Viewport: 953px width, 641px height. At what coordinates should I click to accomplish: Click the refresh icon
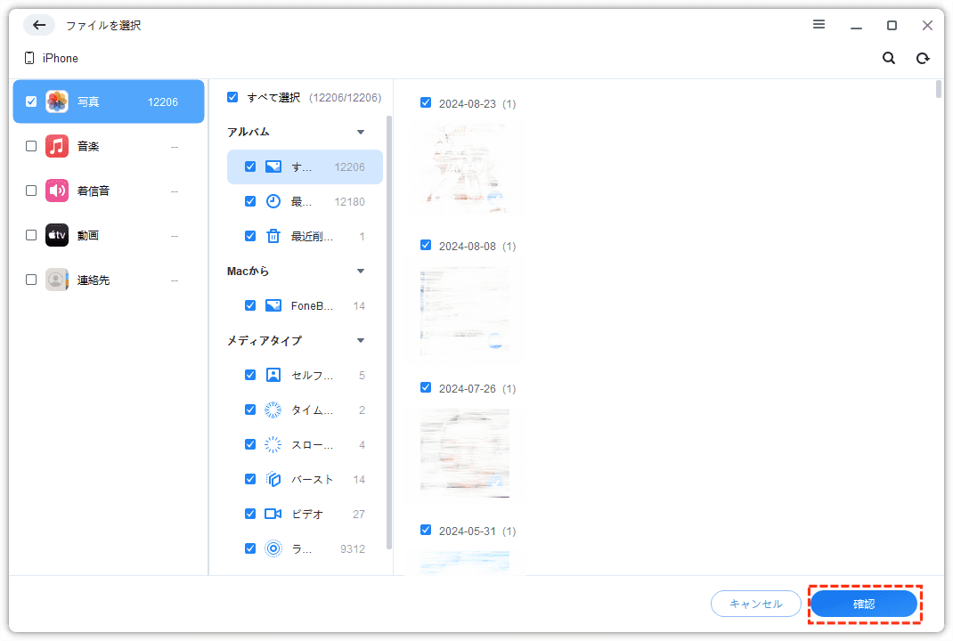923,58
